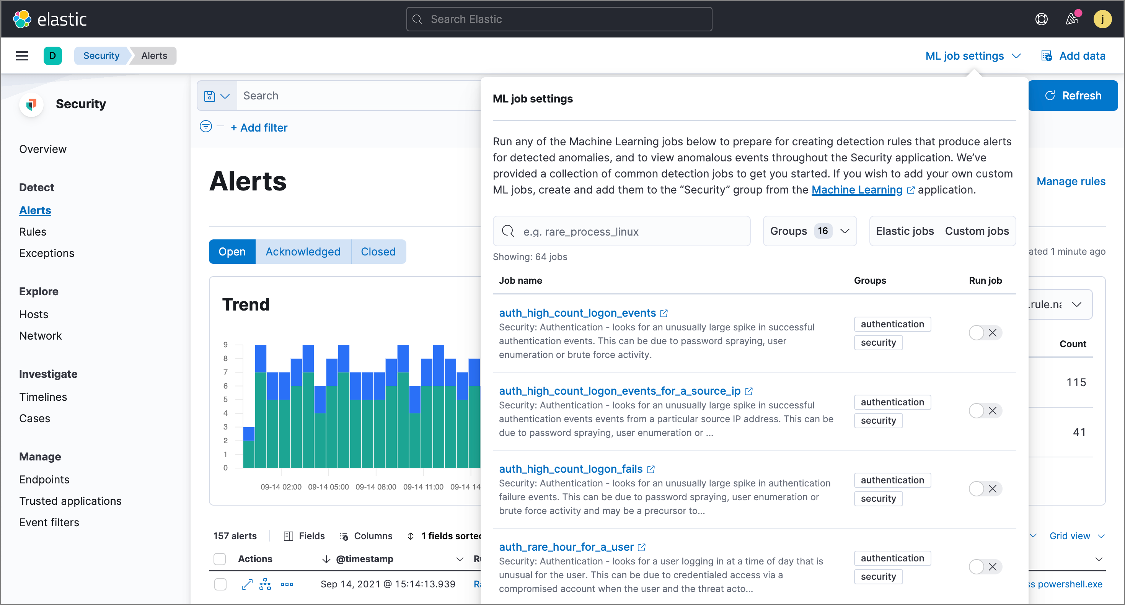1125x605 pixels.
Task: Open the help menu in the top bar
Action: pos(1042,19)
